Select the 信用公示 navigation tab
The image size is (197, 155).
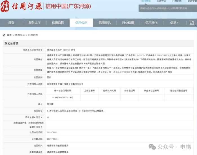coord(81,23)
